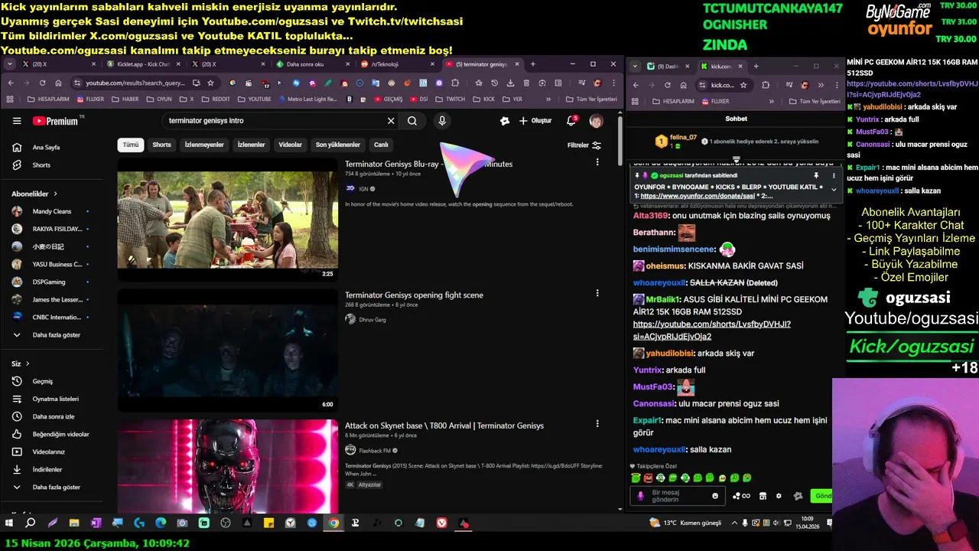Reload the YouTube page
The height and width of the screenshot is (551, 979).
click(42, 83)
